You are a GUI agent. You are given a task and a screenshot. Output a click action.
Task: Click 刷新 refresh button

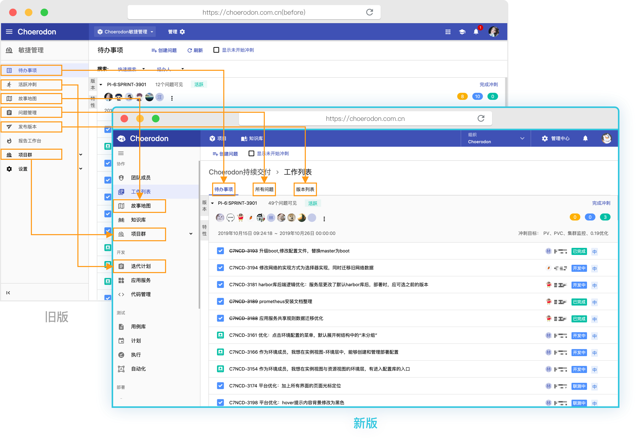pyautogui.click(x=195, y=50)
